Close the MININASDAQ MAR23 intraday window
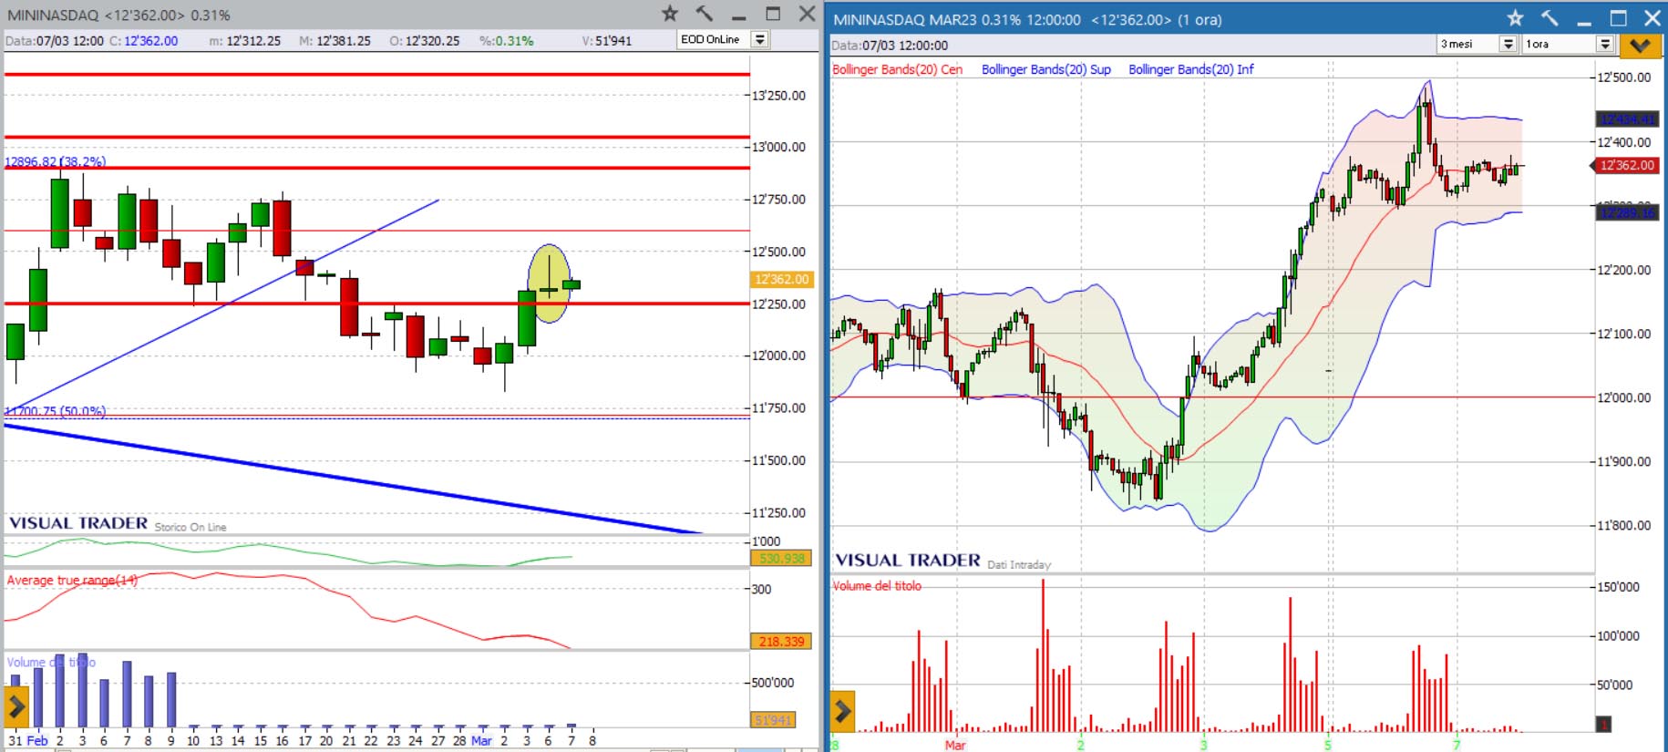The height and width of the screenshot is (752, 1668). 1652,17
